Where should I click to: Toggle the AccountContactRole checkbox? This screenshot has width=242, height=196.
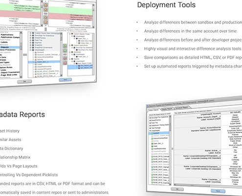[153, 138]
